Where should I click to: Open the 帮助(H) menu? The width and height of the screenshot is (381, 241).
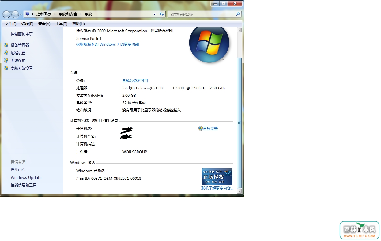pyautogui.click(x=78, y=24)
